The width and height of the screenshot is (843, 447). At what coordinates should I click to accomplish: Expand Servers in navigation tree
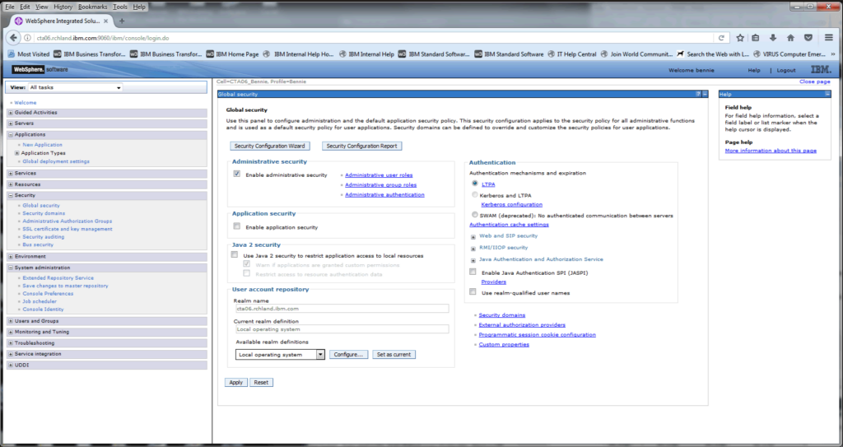click(x=11, y=123)
